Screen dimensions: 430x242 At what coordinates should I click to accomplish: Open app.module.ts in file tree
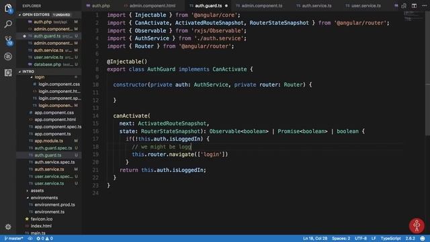(49, 140)
